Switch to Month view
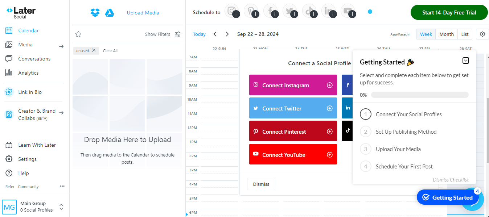This screenshot has width=489, height=217. pos(446,34)
